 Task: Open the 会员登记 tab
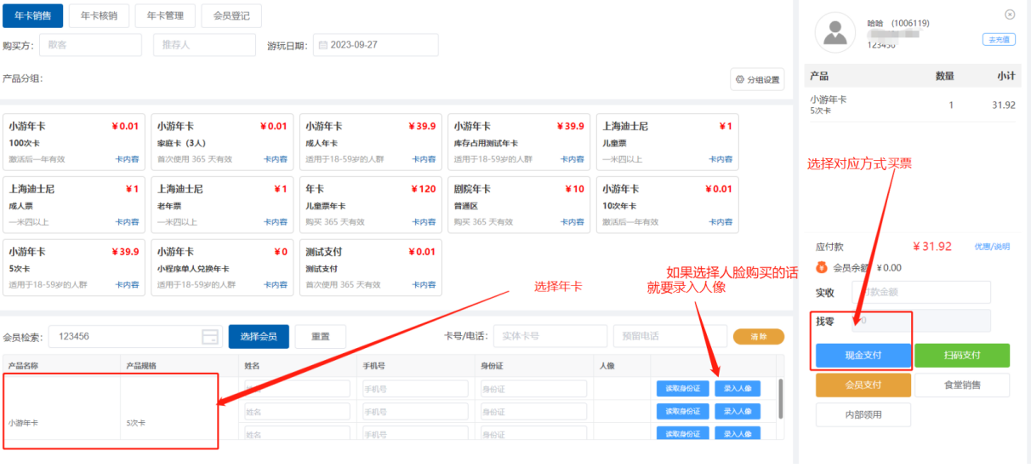point(231,15)
